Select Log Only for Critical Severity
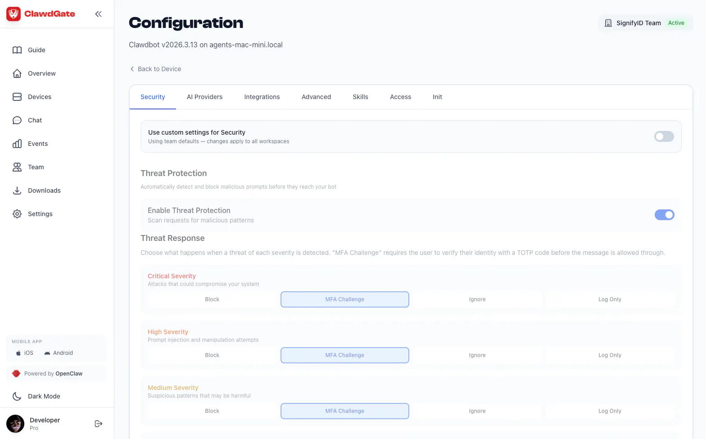706x439 pixels. point(610,299)
